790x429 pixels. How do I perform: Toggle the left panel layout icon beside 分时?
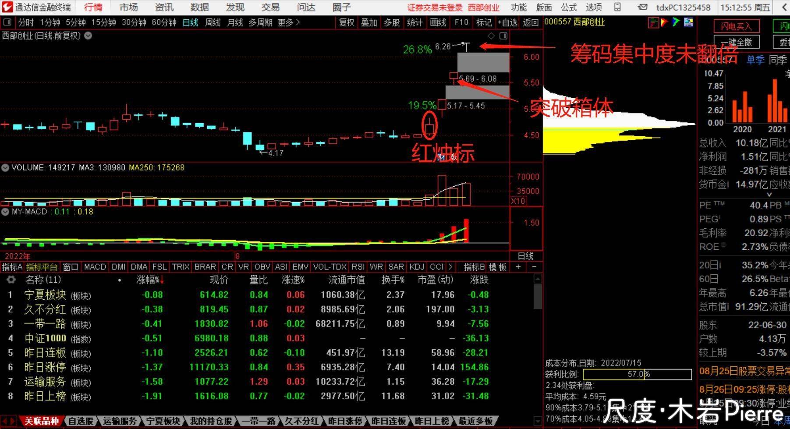tap(7, 22)
